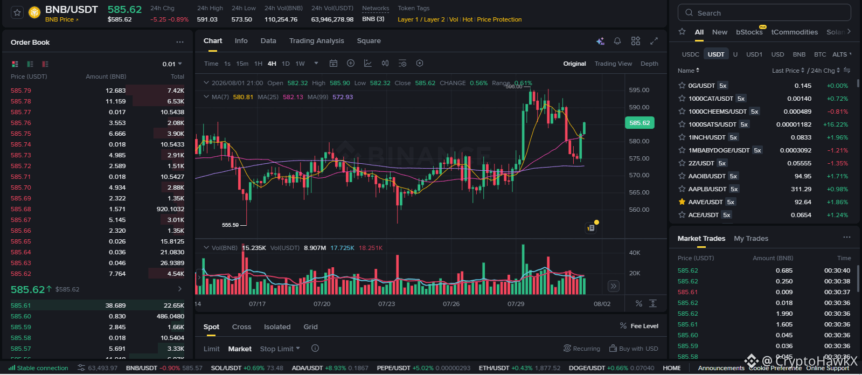Image resolution: width=862 pixels, height=375 pixels.
Task: Open the Square tab
Action: [369, 41]
